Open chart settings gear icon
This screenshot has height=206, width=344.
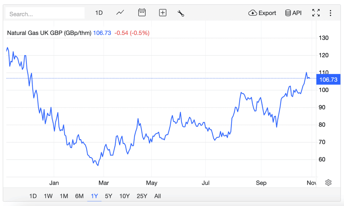[329, 183]
